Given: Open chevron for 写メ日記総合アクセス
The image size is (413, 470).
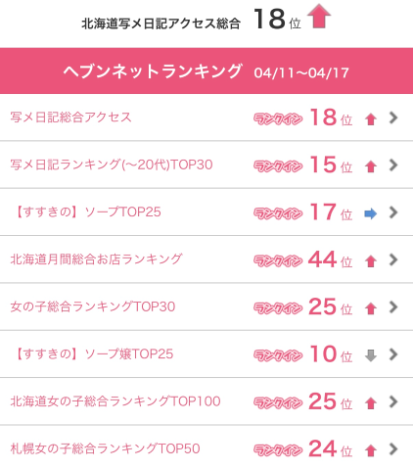Looking at the screenshot, I should tap(393, 117).
